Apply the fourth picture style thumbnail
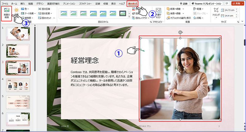The height and width of the screenshot is (132, 246). 93,13
